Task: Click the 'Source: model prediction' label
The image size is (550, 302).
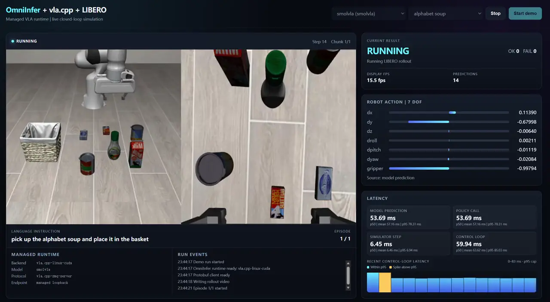Action: click(391, 178)
